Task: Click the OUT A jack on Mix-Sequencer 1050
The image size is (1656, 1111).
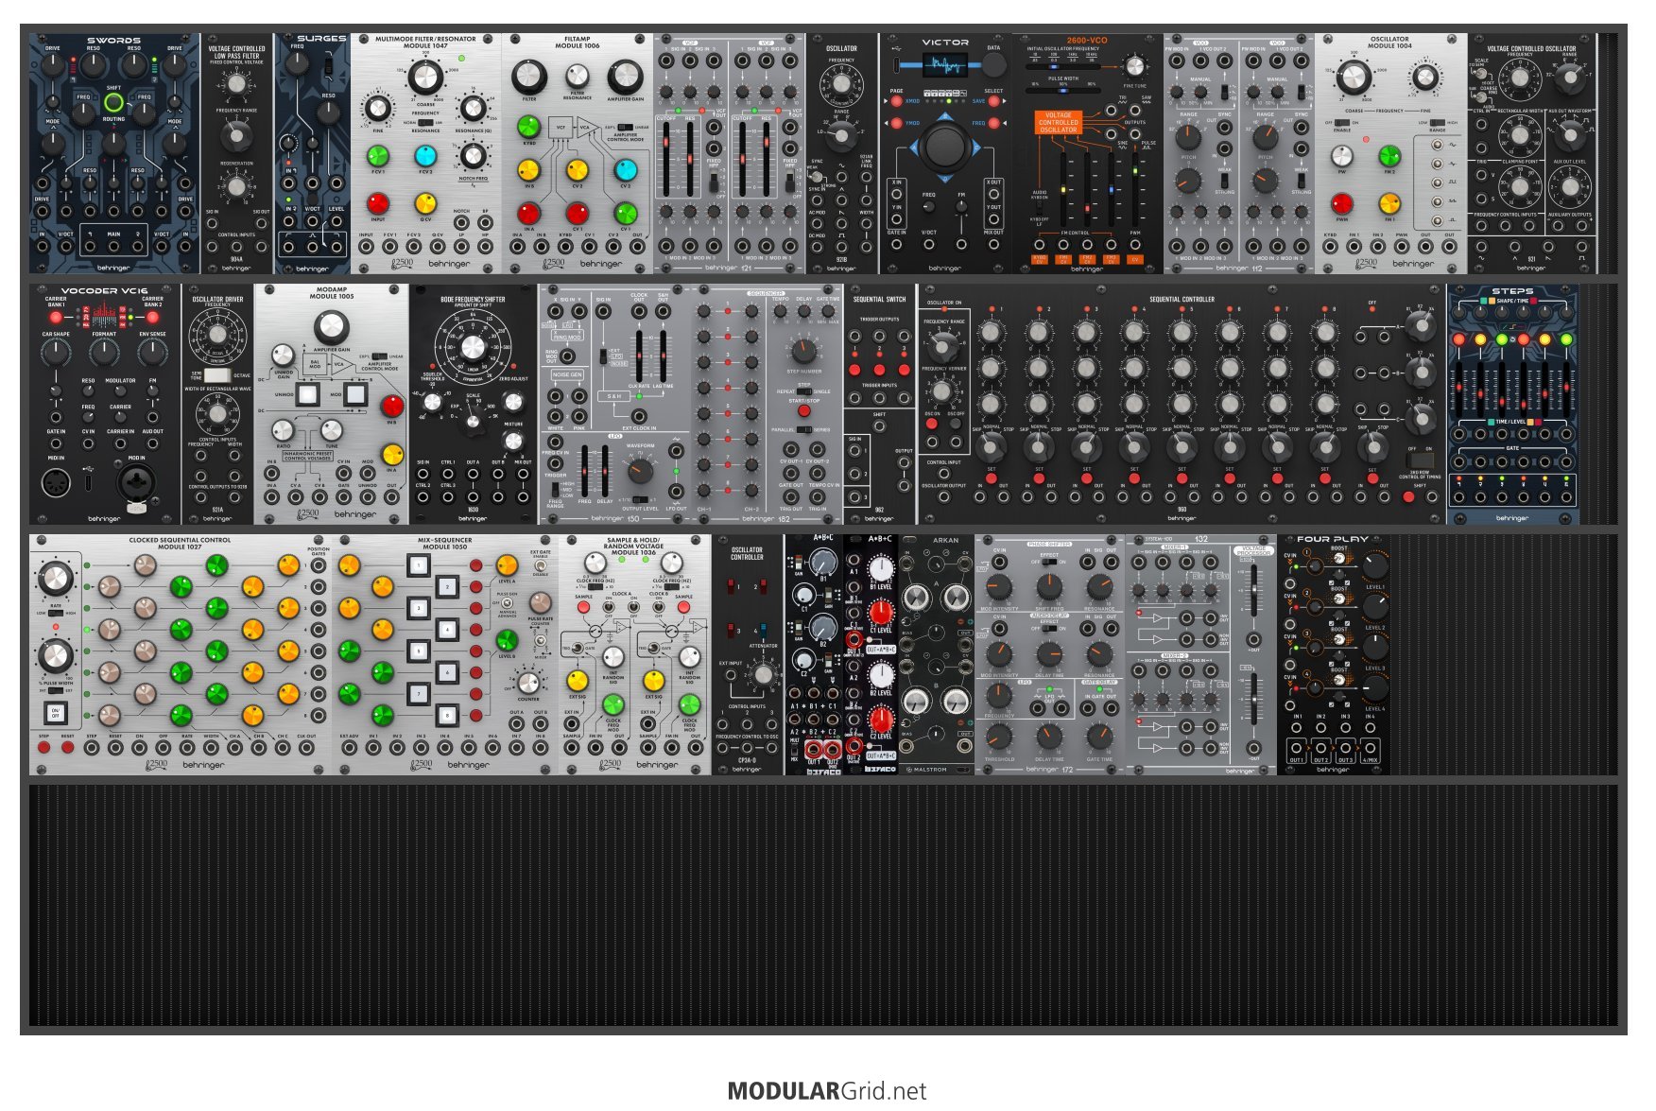Action: point(516,726)
